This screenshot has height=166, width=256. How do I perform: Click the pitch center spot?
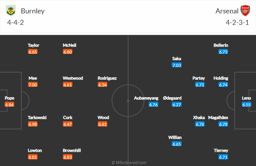[128, 101]
